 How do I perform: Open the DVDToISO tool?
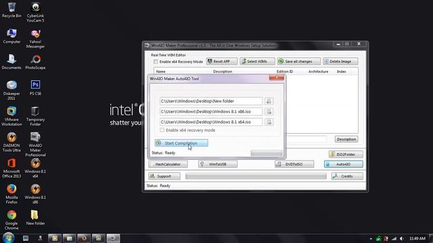pyautogui.click(x=294, y=164)
